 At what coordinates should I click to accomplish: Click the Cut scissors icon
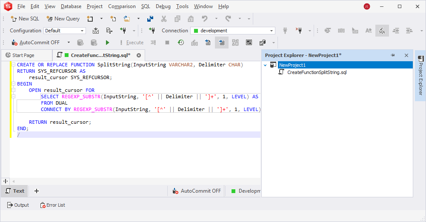(163, 19)
